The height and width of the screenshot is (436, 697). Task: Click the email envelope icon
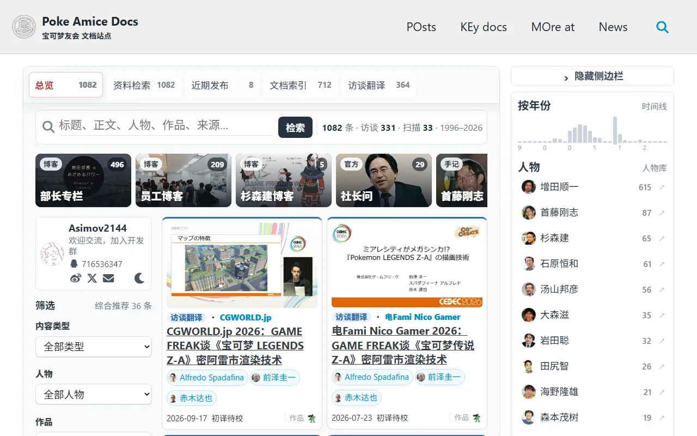[x=108, y=278]
